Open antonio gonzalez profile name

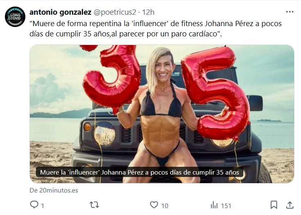click(60, 12)
